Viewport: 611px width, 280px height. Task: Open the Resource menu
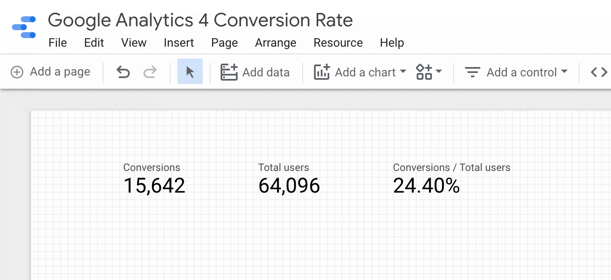[x=338, y=42]
